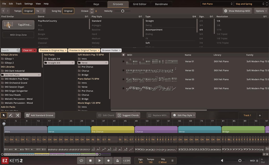The image size is (269, 165).
Task: Click the MIDI Drop Zone
Action: pyautogui.click(x=18, y=35)
